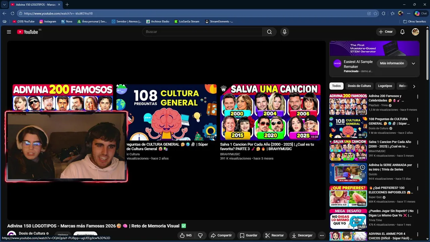
Task: Open a new browser tab
Action: coord(67,4)
